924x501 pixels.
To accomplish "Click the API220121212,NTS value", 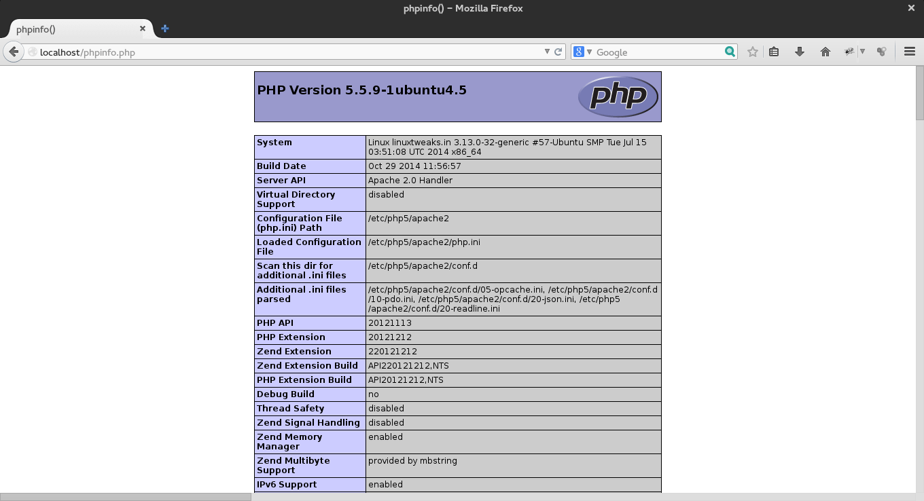I will click(408, 366).
